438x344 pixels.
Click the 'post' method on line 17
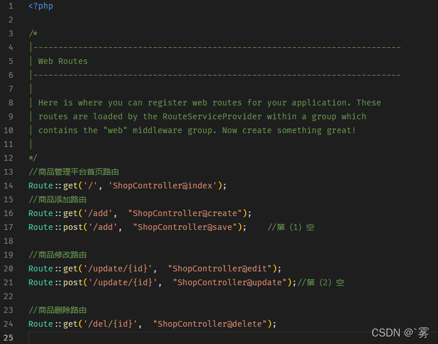73,227
